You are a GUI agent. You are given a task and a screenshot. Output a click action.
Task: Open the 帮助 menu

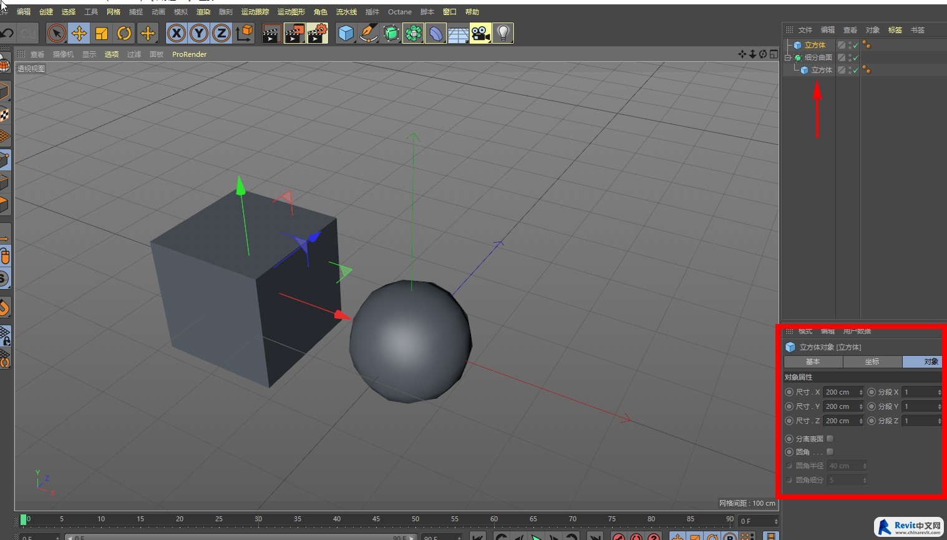click(472, 12)
